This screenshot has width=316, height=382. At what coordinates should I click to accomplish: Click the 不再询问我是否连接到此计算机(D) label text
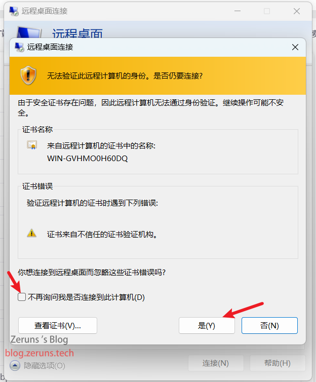coord(86,297)
